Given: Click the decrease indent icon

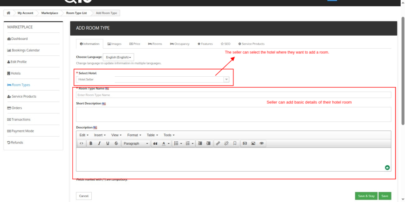Looking at the screenshot, I should pyautogui.click(x=200, y=143).
